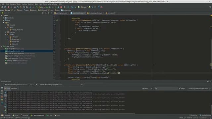212x119 pixels.
Task: Click the Replace toolbar icon
Action: [27, 7]
